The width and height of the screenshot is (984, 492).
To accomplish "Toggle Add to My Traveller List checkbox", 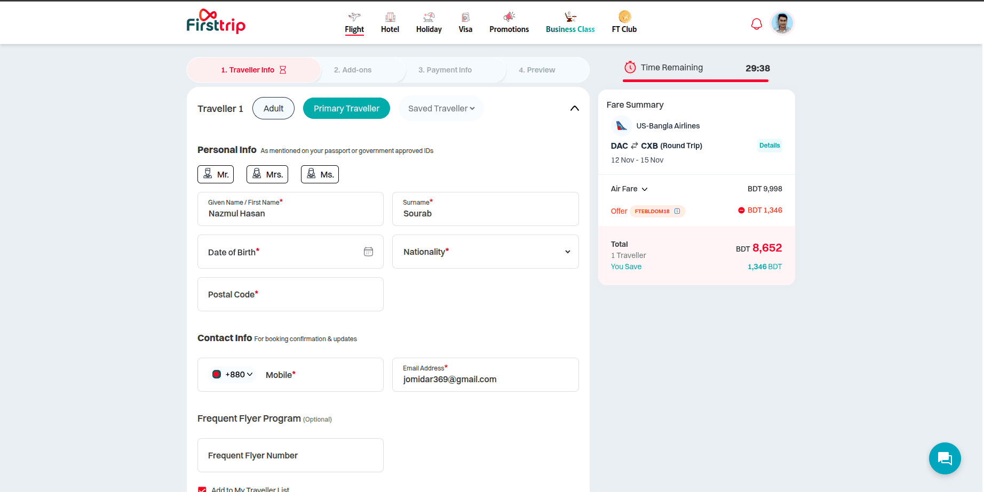I will point(202,489).
